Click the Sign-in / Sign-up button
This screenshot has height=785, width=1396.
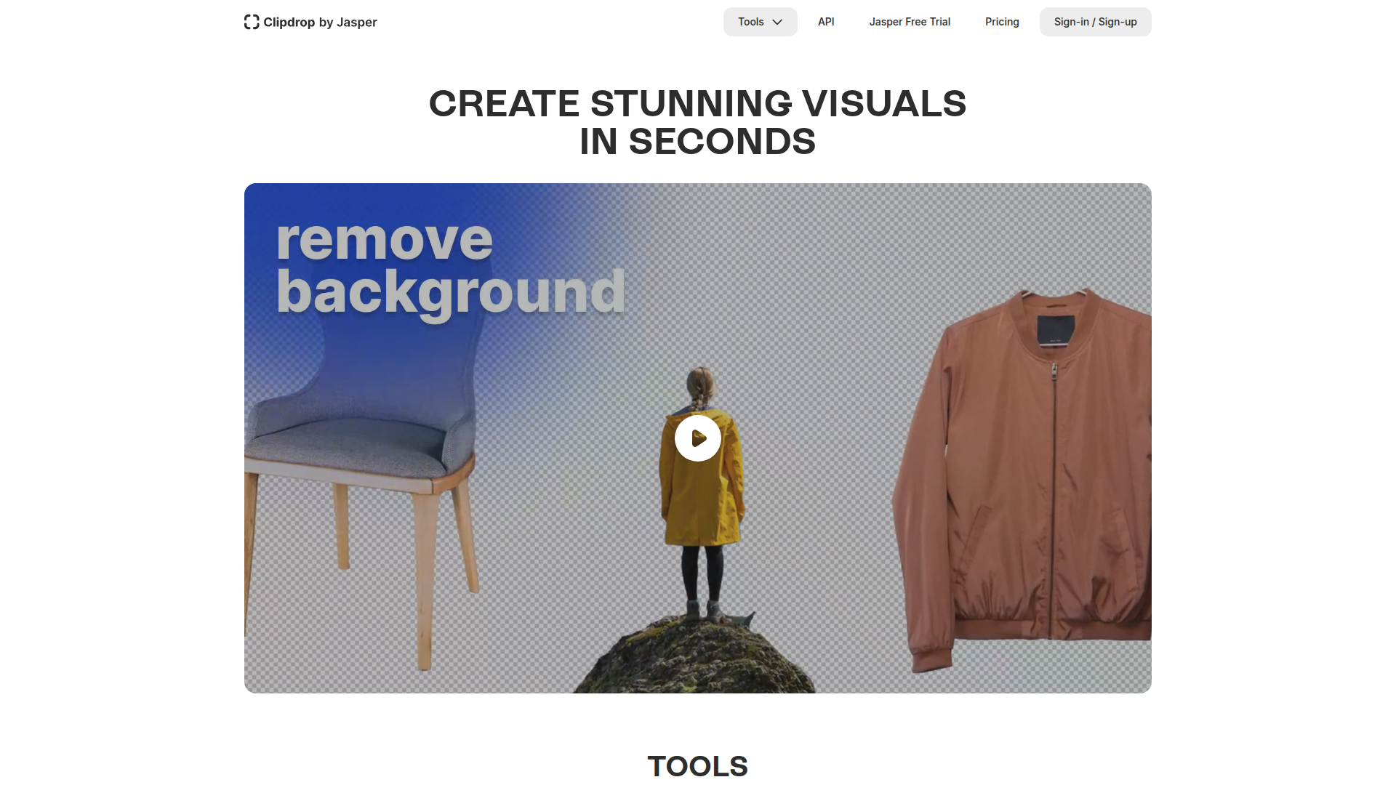point(1095,22)
